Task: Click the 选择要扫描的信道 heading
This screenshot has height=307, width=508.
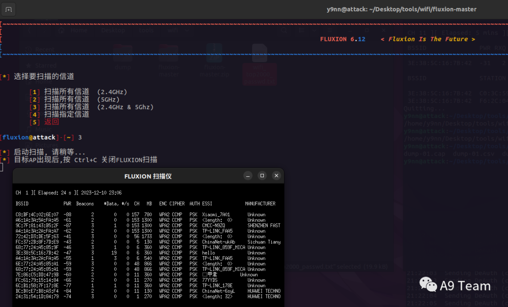Action: pyautogui.click(x=44, y=77)
